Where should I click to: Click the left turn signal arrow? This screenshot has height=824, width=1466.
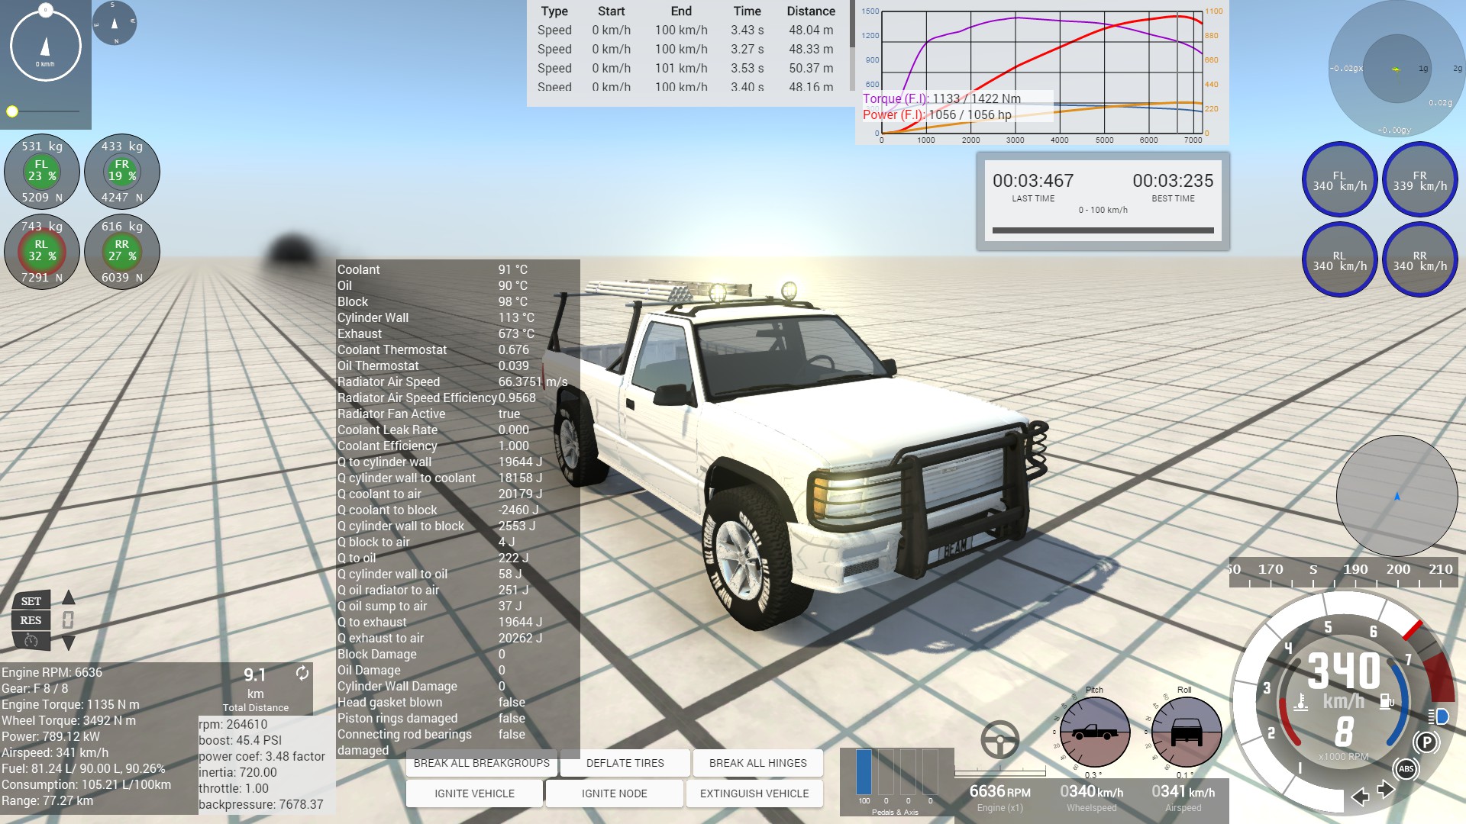1360,797
